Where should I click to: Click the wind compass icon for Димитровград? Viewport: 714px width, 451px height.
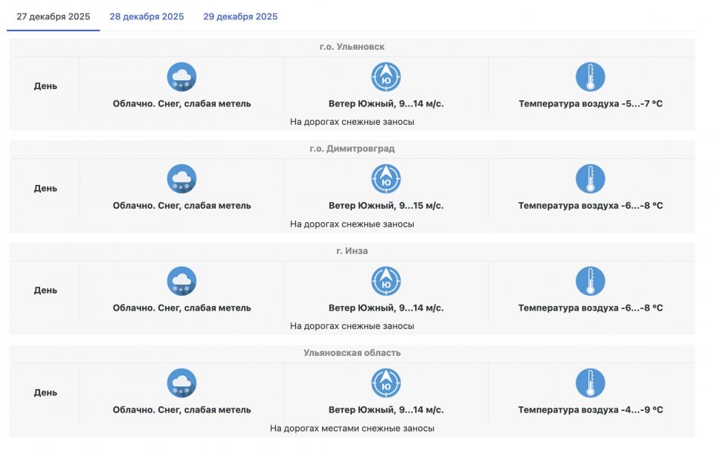[x=386, y=179]
